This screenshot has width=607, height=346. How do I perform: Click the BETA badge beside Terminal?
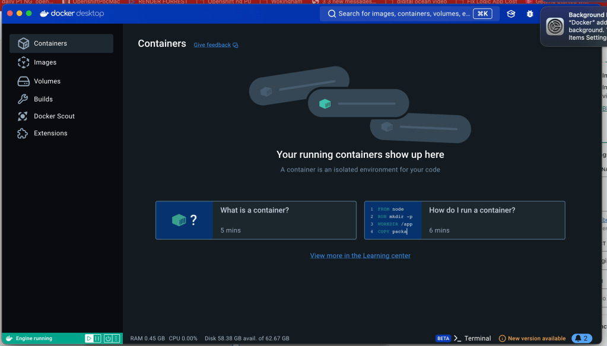[443, 338]
